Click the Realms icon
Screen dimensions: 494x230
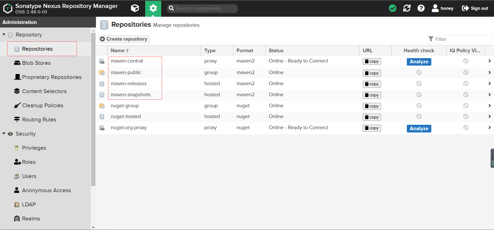(x=17, y=218)
